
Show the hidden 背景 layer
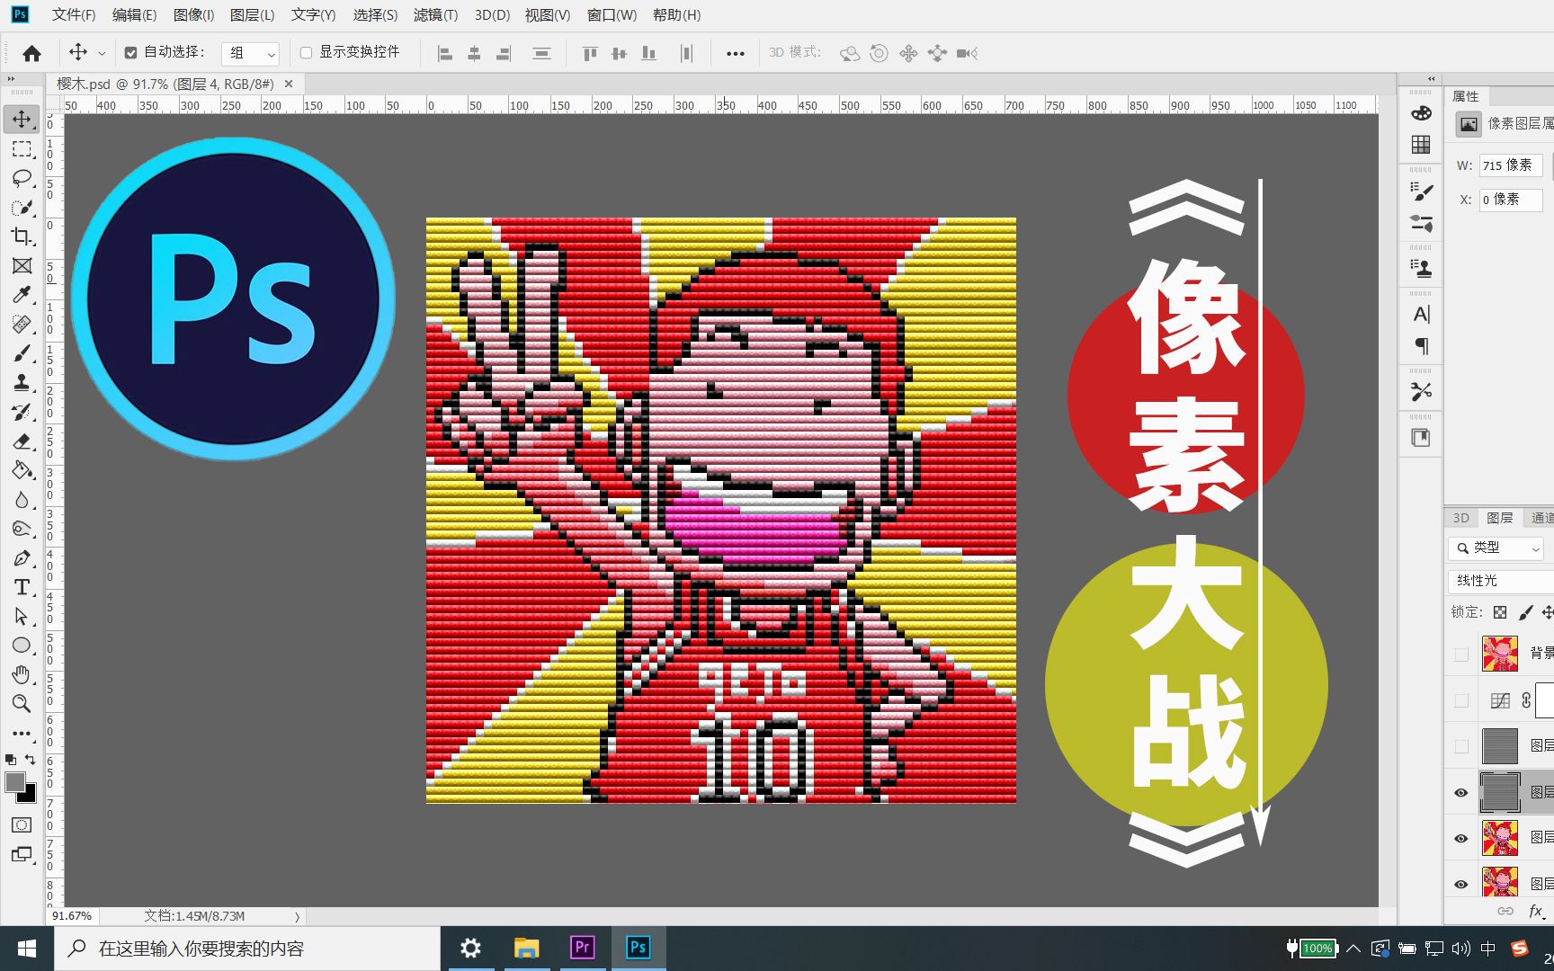1461,654
